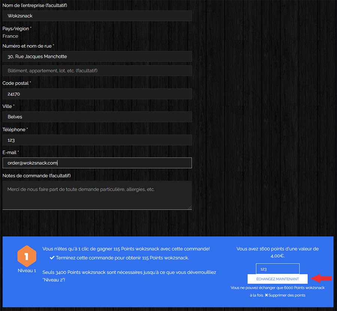The image size is (337, 311).
Task: Click the "Nom de l'entreprise" field label
Action: [35, 6]
